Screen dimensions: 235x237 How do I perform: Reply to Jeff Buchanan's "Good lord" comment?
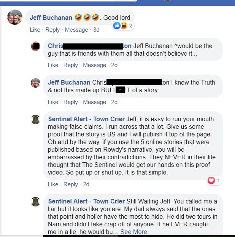click(52, 30)
